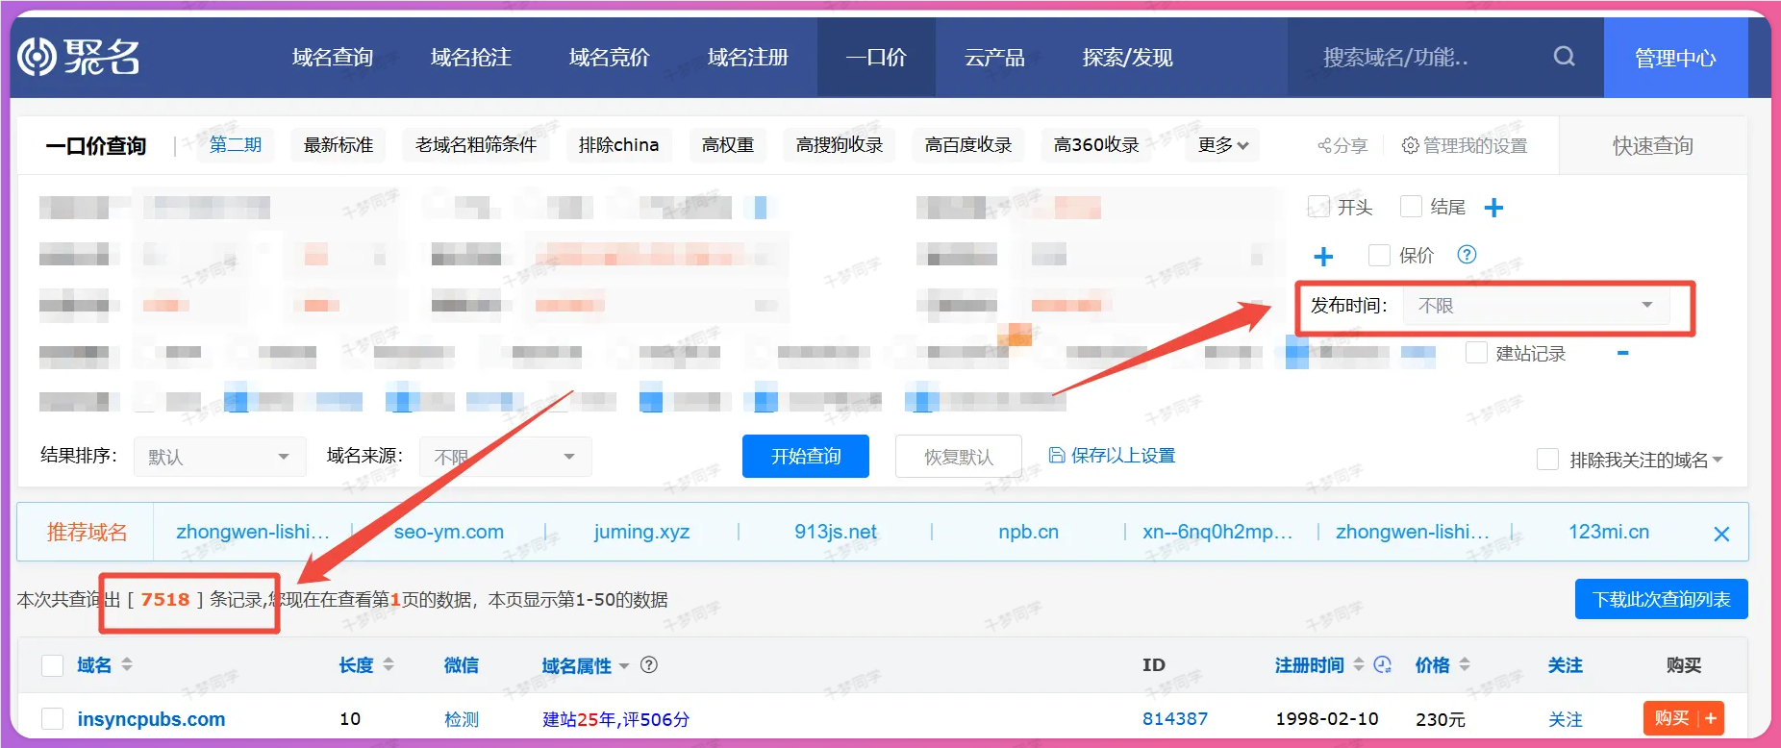Close the 推荐域名 recommendation bar

coord(1721,534)
